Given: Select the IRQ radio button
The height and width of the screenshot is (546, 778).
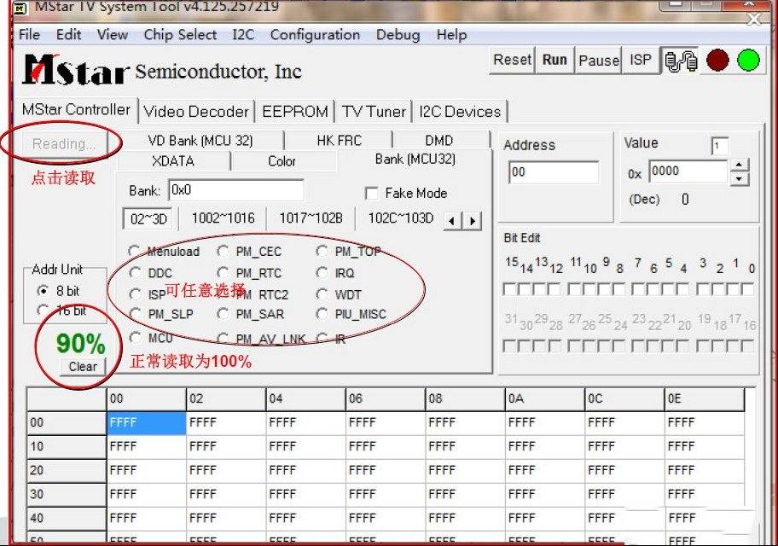Looking at the screenshot, I should pyautogui.click(x=322, y=273).
